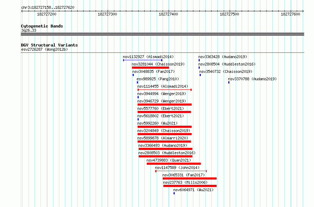
Task: Click the Cytogenetic Bands track title
Action: [42, 26]
